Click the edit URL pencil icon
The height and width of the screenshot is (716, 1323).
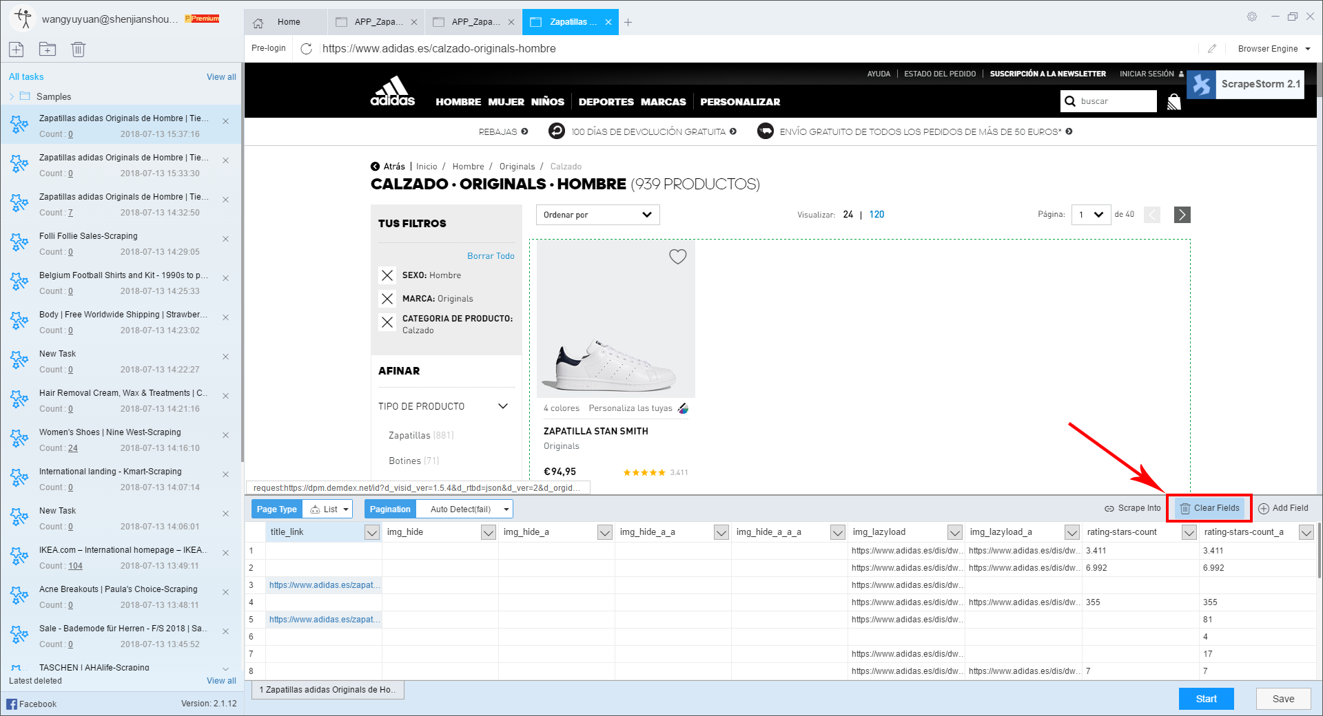tap(1212, 48)
